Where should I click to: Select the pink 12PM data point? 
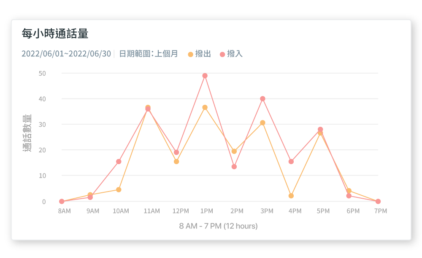point(176,152)
